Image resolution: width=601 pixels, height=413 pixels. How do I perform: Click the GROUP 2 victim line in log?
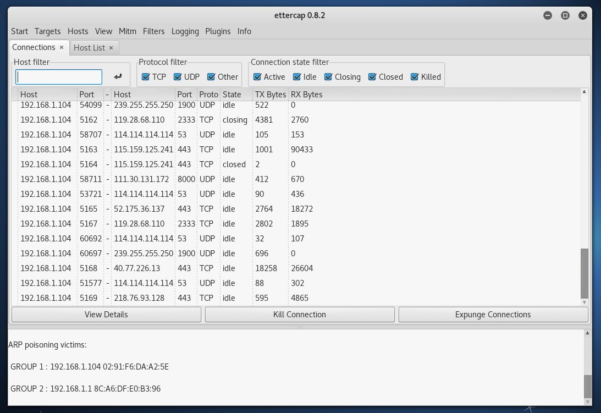pyautogui.click(x=85, y=388)
